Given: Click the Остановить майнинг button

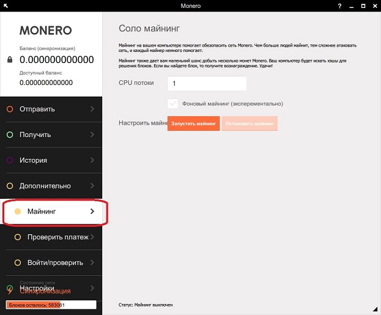Looking at the screenshot, I should click(x=250, y=124).
